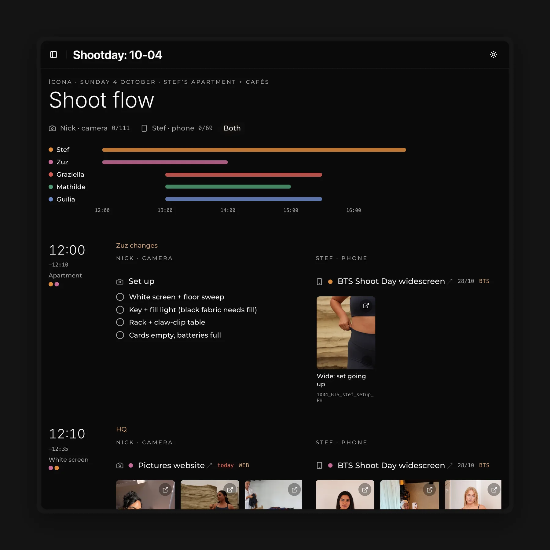The height and width of the screenshot is (550, 550).
Task: Open external link on first Pictures website thumbnail
Action: [165, 490]
